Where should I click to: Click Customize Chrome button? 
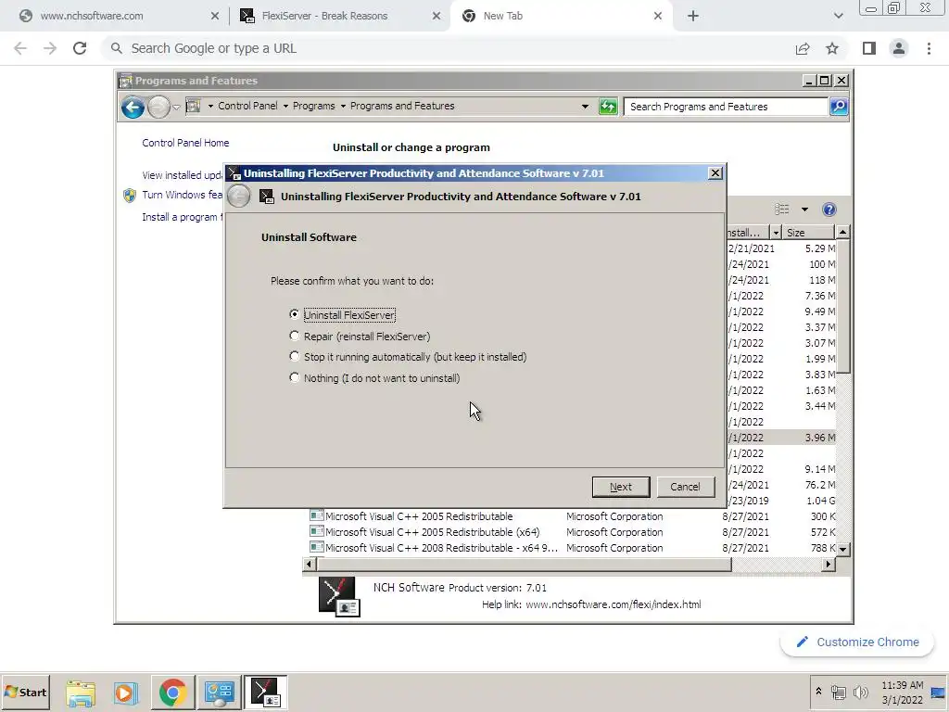tap(857, 642)
